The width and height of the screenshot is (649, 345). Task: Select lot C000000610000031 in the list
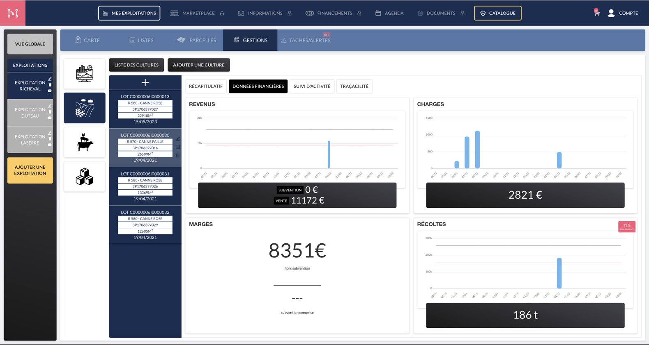pyautogui.click(x=145, y=186)
